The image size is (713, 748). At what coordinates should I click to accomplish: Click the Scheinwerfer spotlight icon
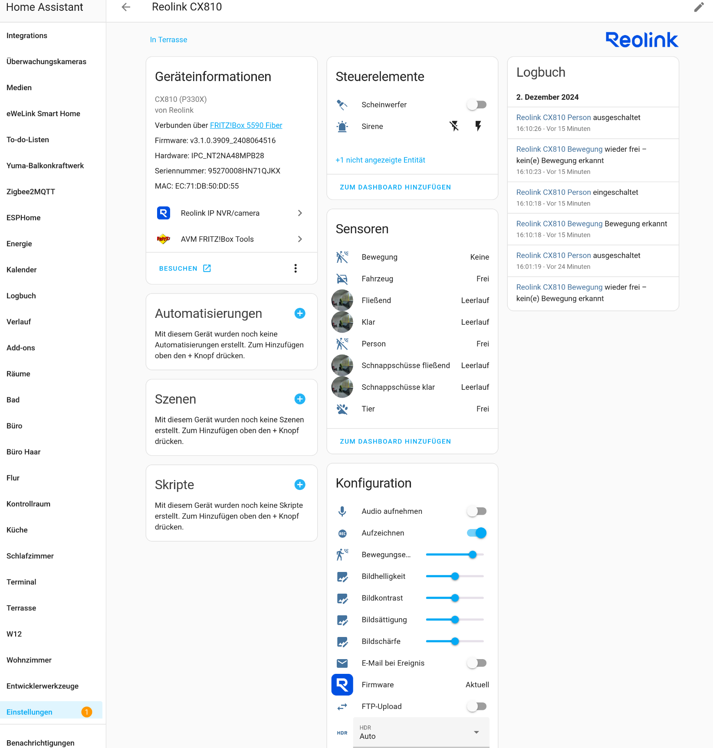342,105
